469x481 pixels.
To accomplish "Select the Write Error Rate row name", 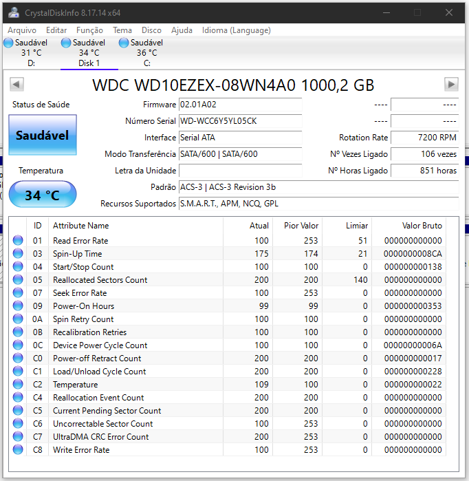I will 81,450.
